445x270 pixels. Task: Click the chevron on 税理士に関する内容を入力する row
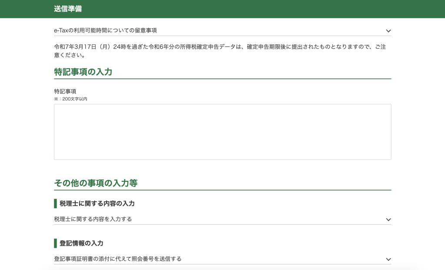(x=388, y=220)
